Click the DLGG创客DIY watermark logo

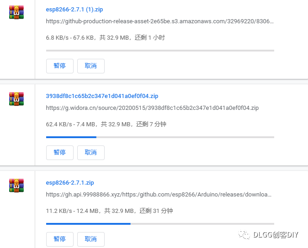pyautogui.click(x=268, y=235)
